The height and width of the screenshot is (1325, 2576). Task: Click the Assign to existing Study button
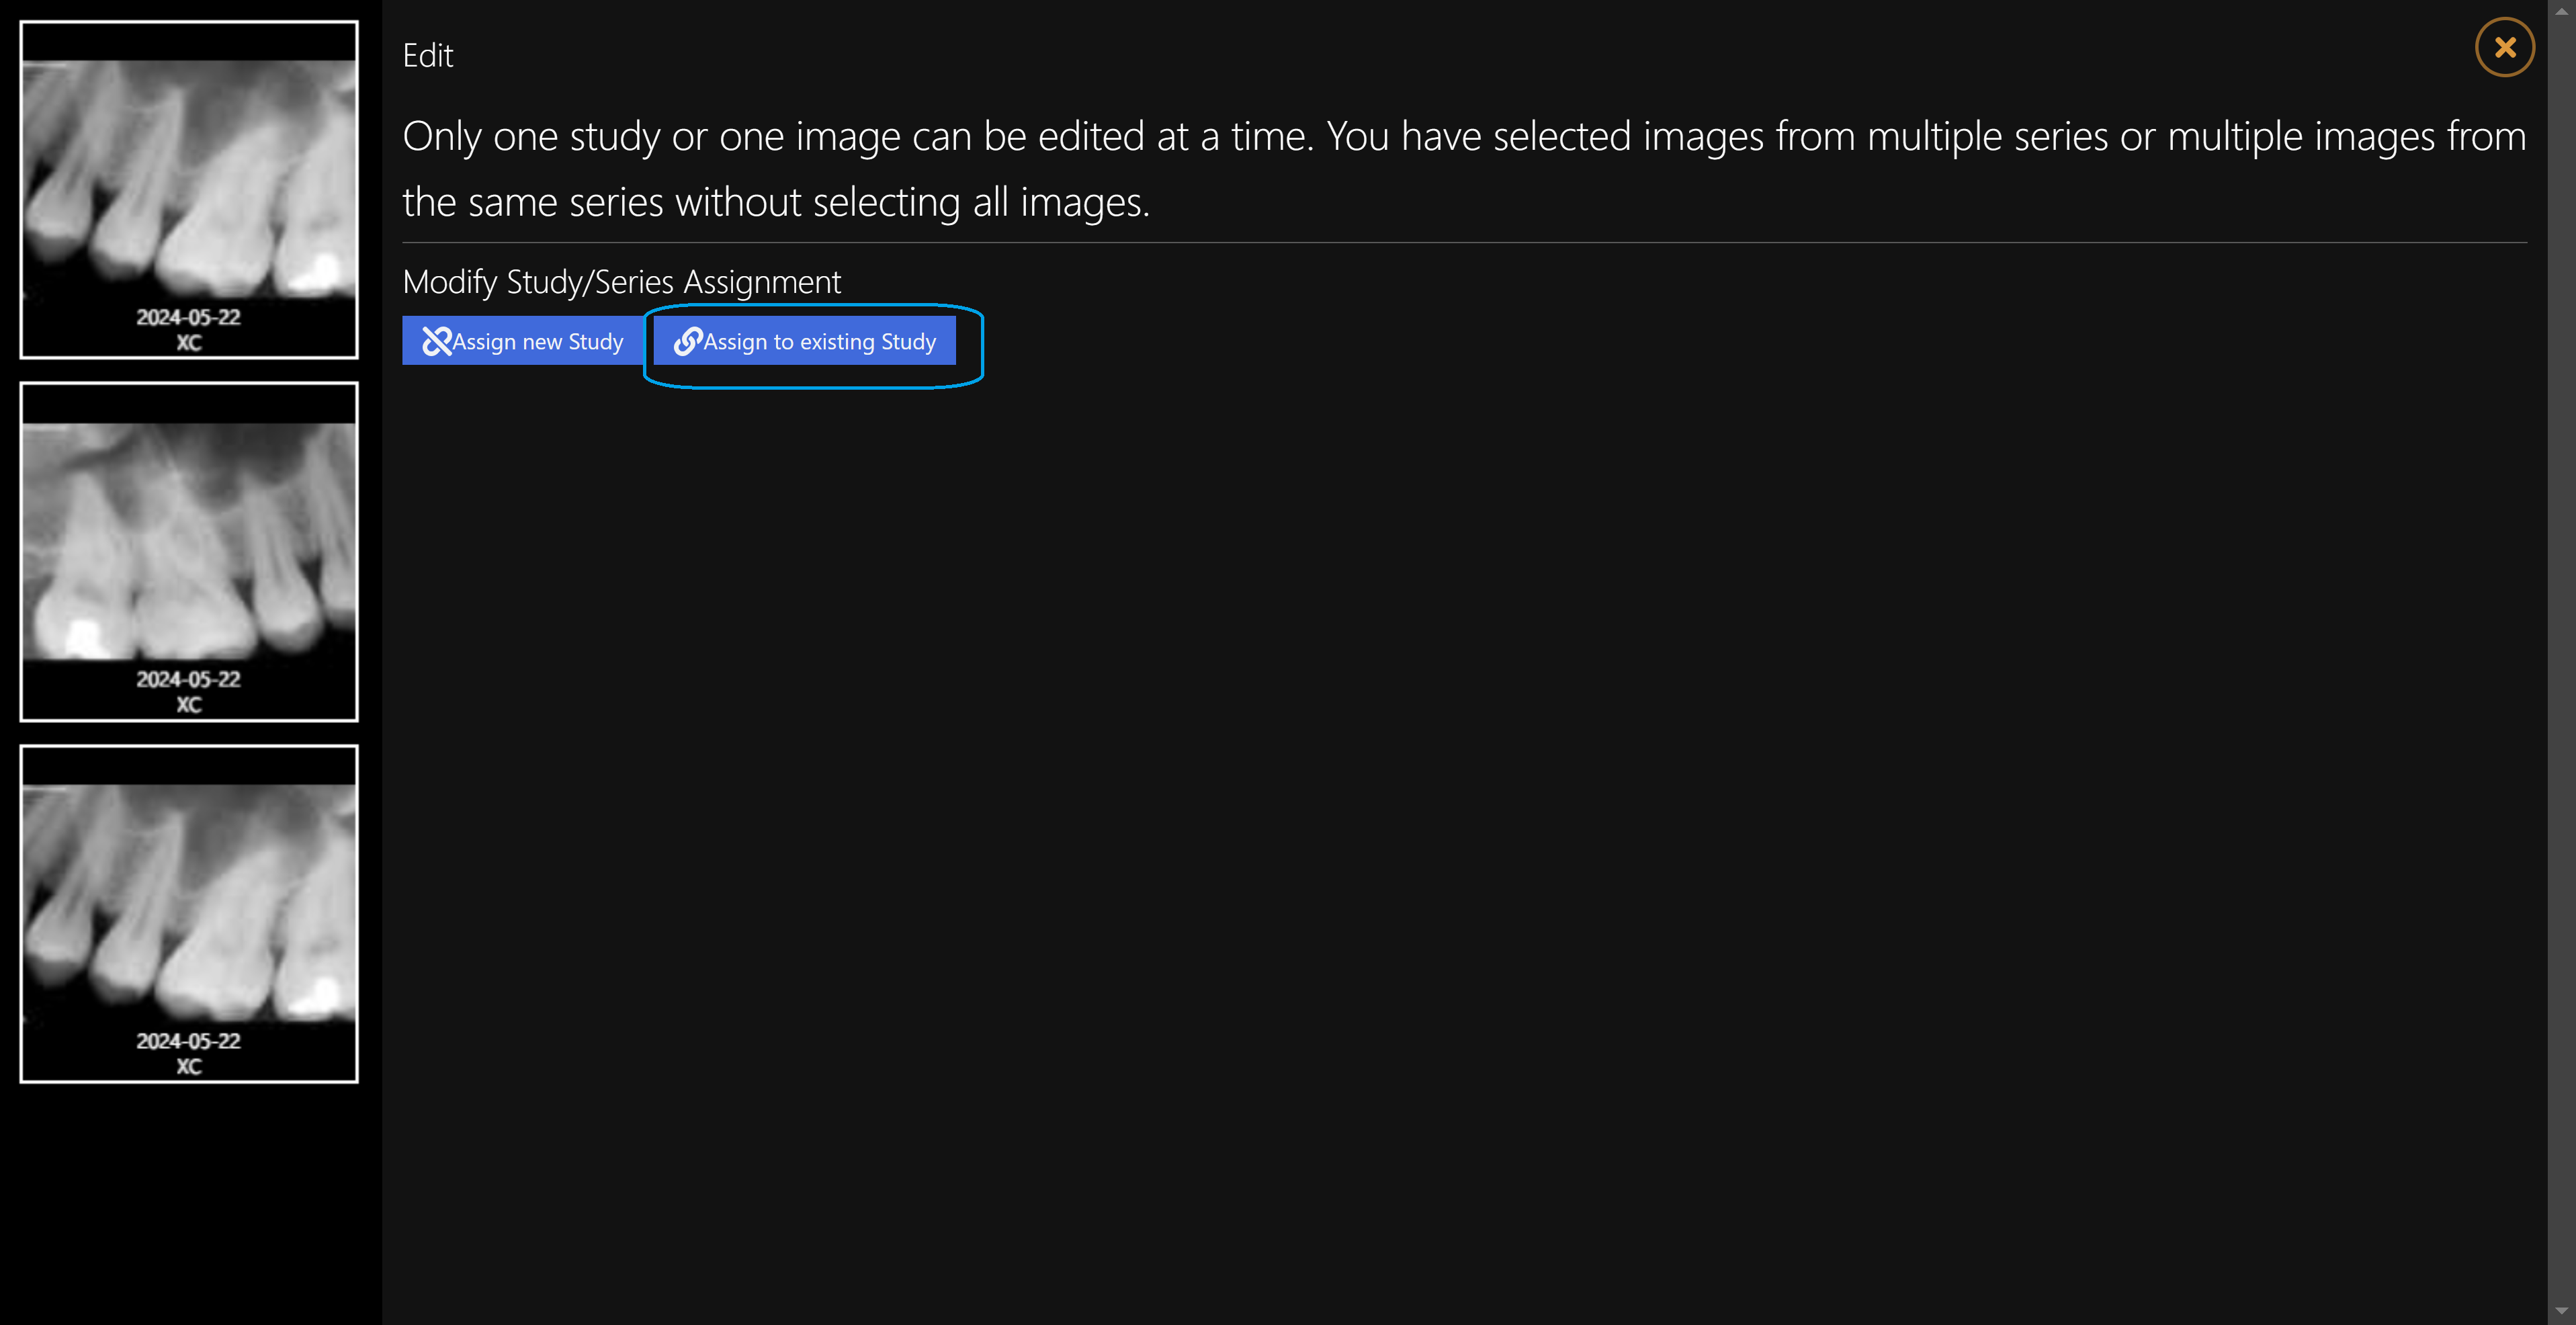(x=804, y=341)
